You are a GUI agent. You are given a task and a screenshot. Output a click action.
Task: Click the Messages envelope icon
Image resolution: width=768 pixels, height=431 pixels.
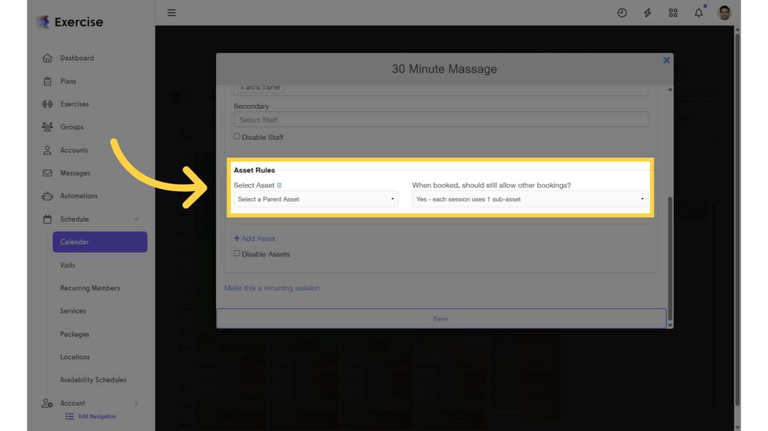pyautogui.click(x=47, y=173)
